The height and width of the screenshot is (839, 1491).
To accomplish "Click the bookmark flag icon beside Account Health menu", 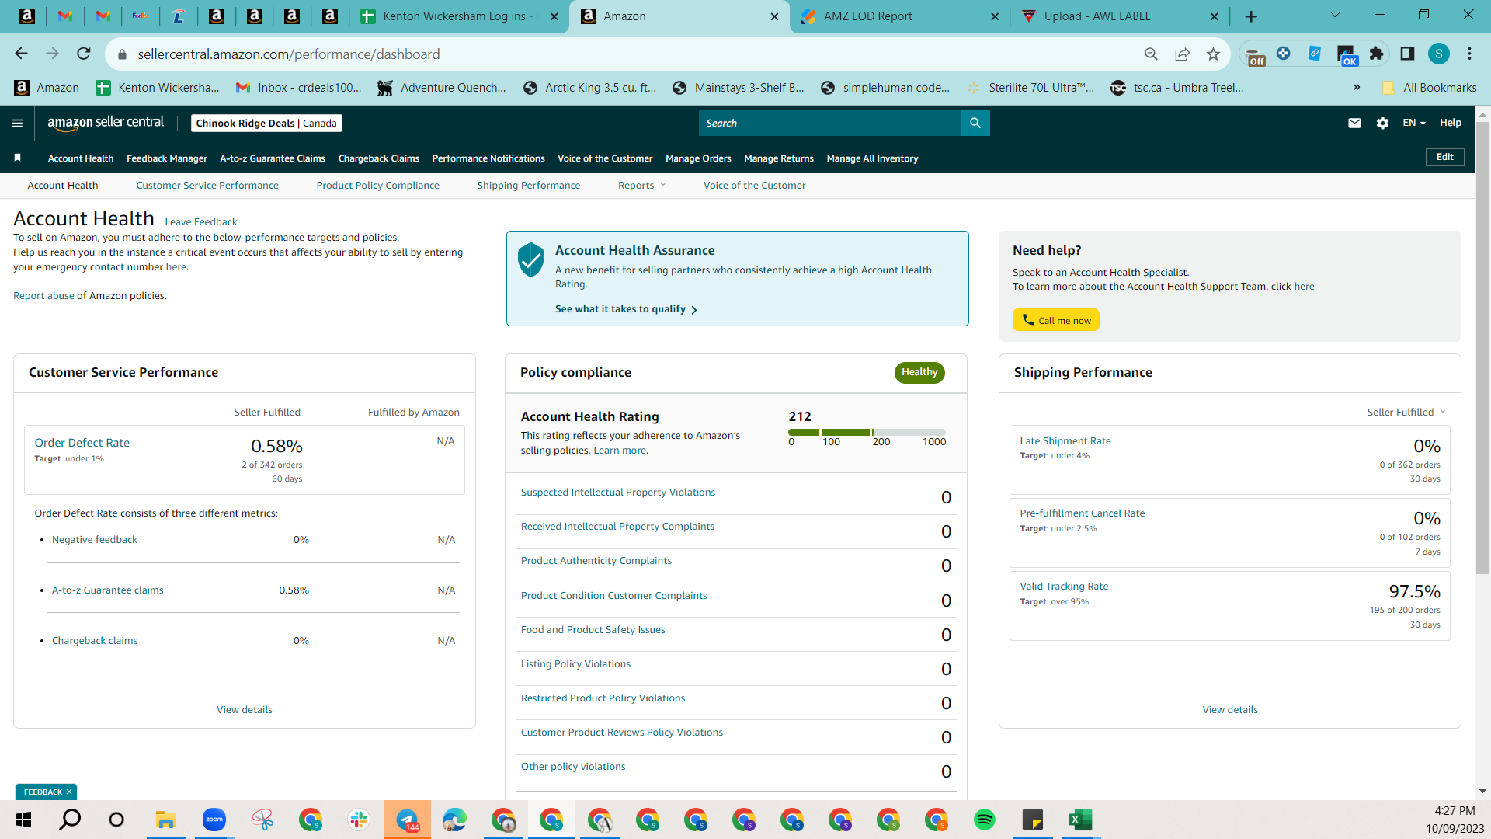I will click(x=17, y=158).
